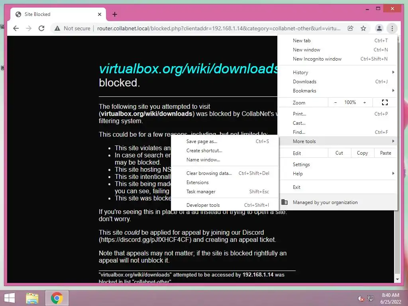408x306 pixels.
Task: Click the address bar URL field
Action: click(219, 28)
